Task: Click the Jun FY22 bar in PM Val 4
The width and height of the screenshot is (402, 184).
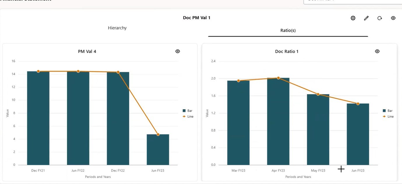Action: tap(78, 118)
